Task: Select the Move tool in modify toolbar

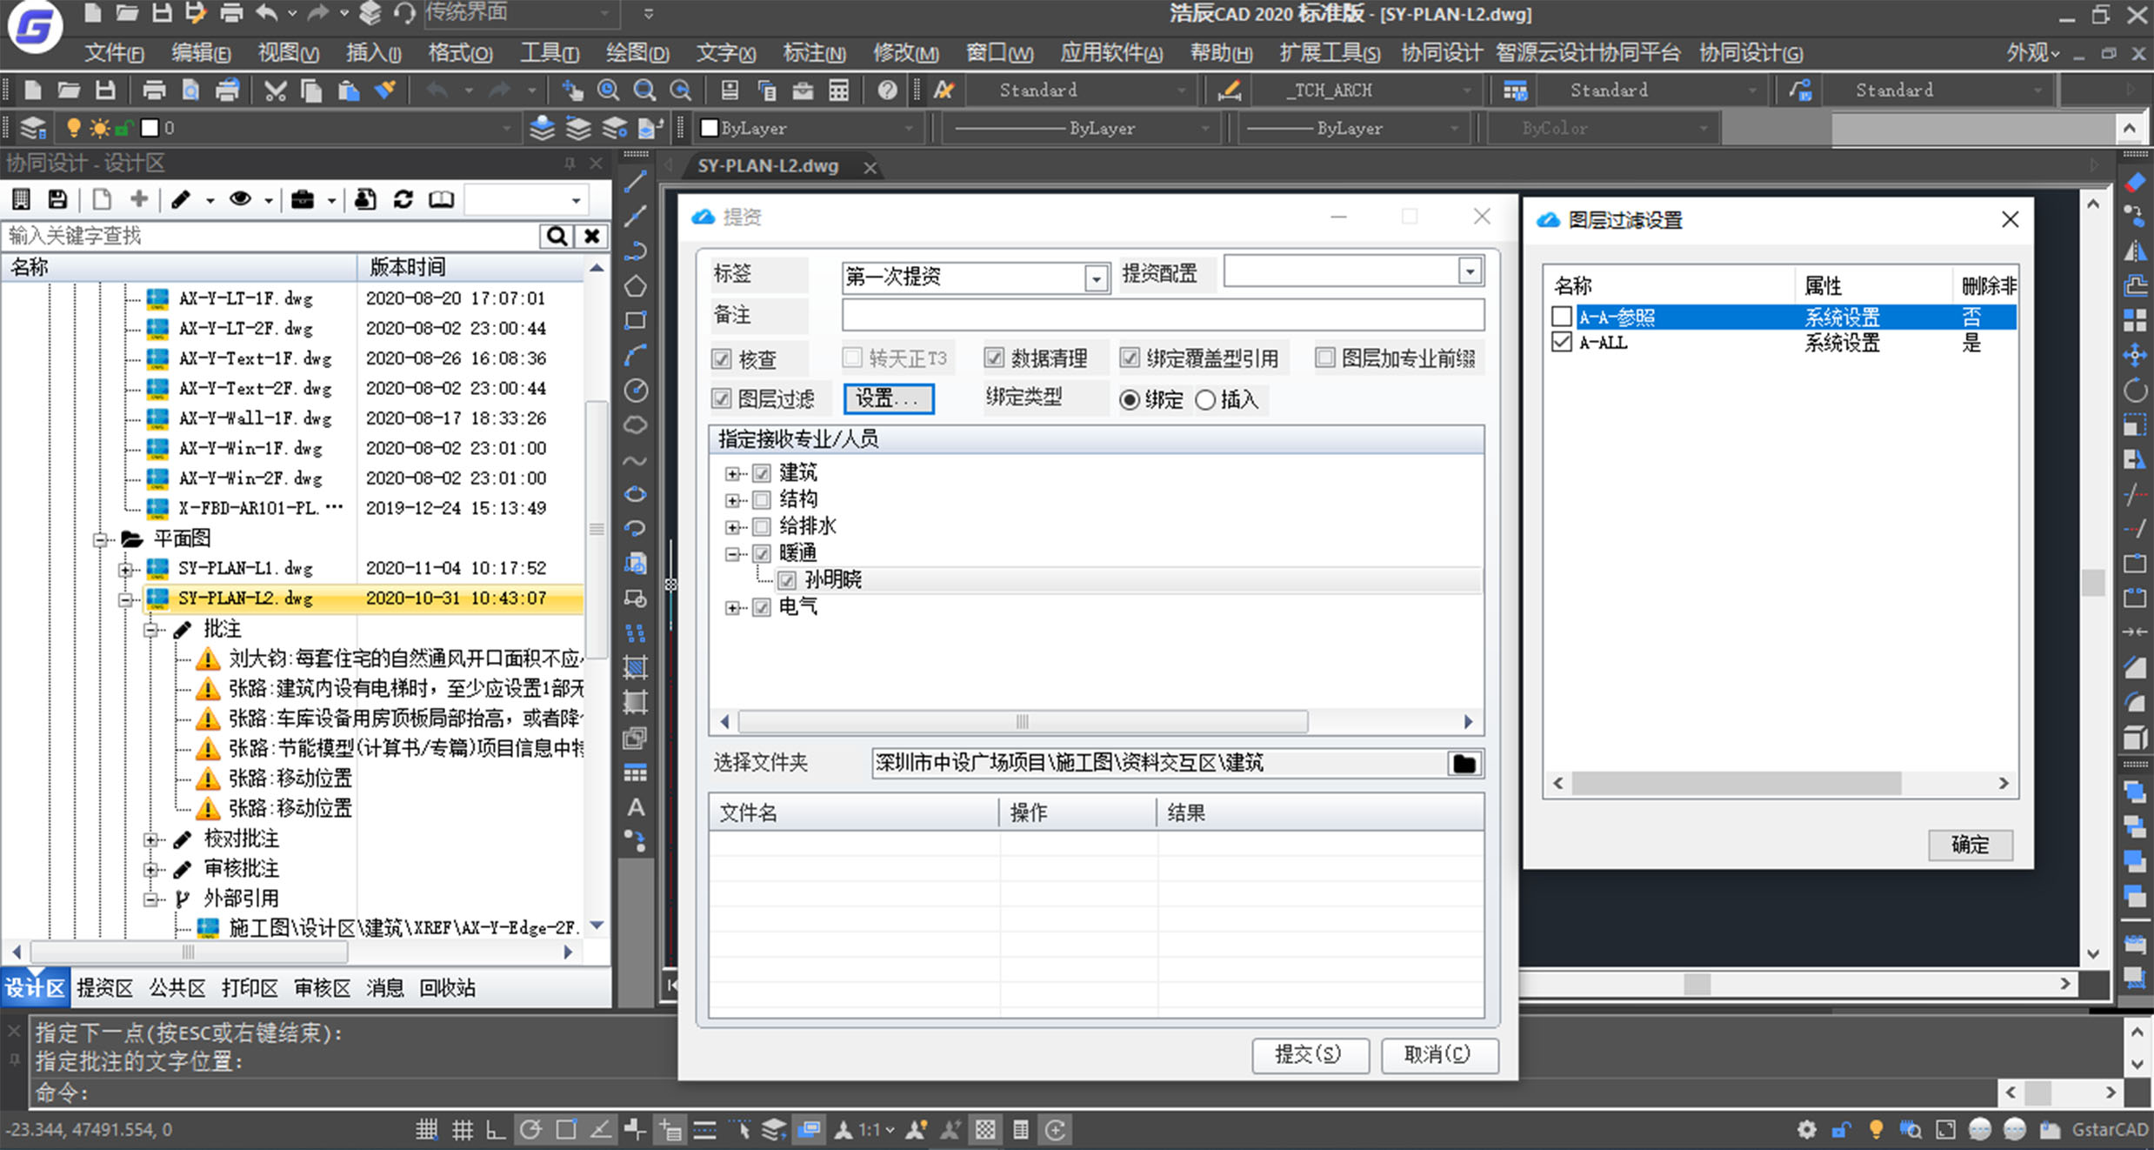Action: (2135, 354)
